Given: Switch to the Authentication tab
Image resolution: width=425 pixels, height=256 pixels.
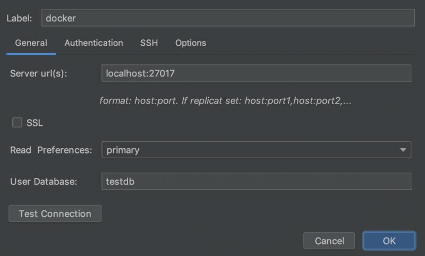Looking at the screenshot, I should pos(93,43).
